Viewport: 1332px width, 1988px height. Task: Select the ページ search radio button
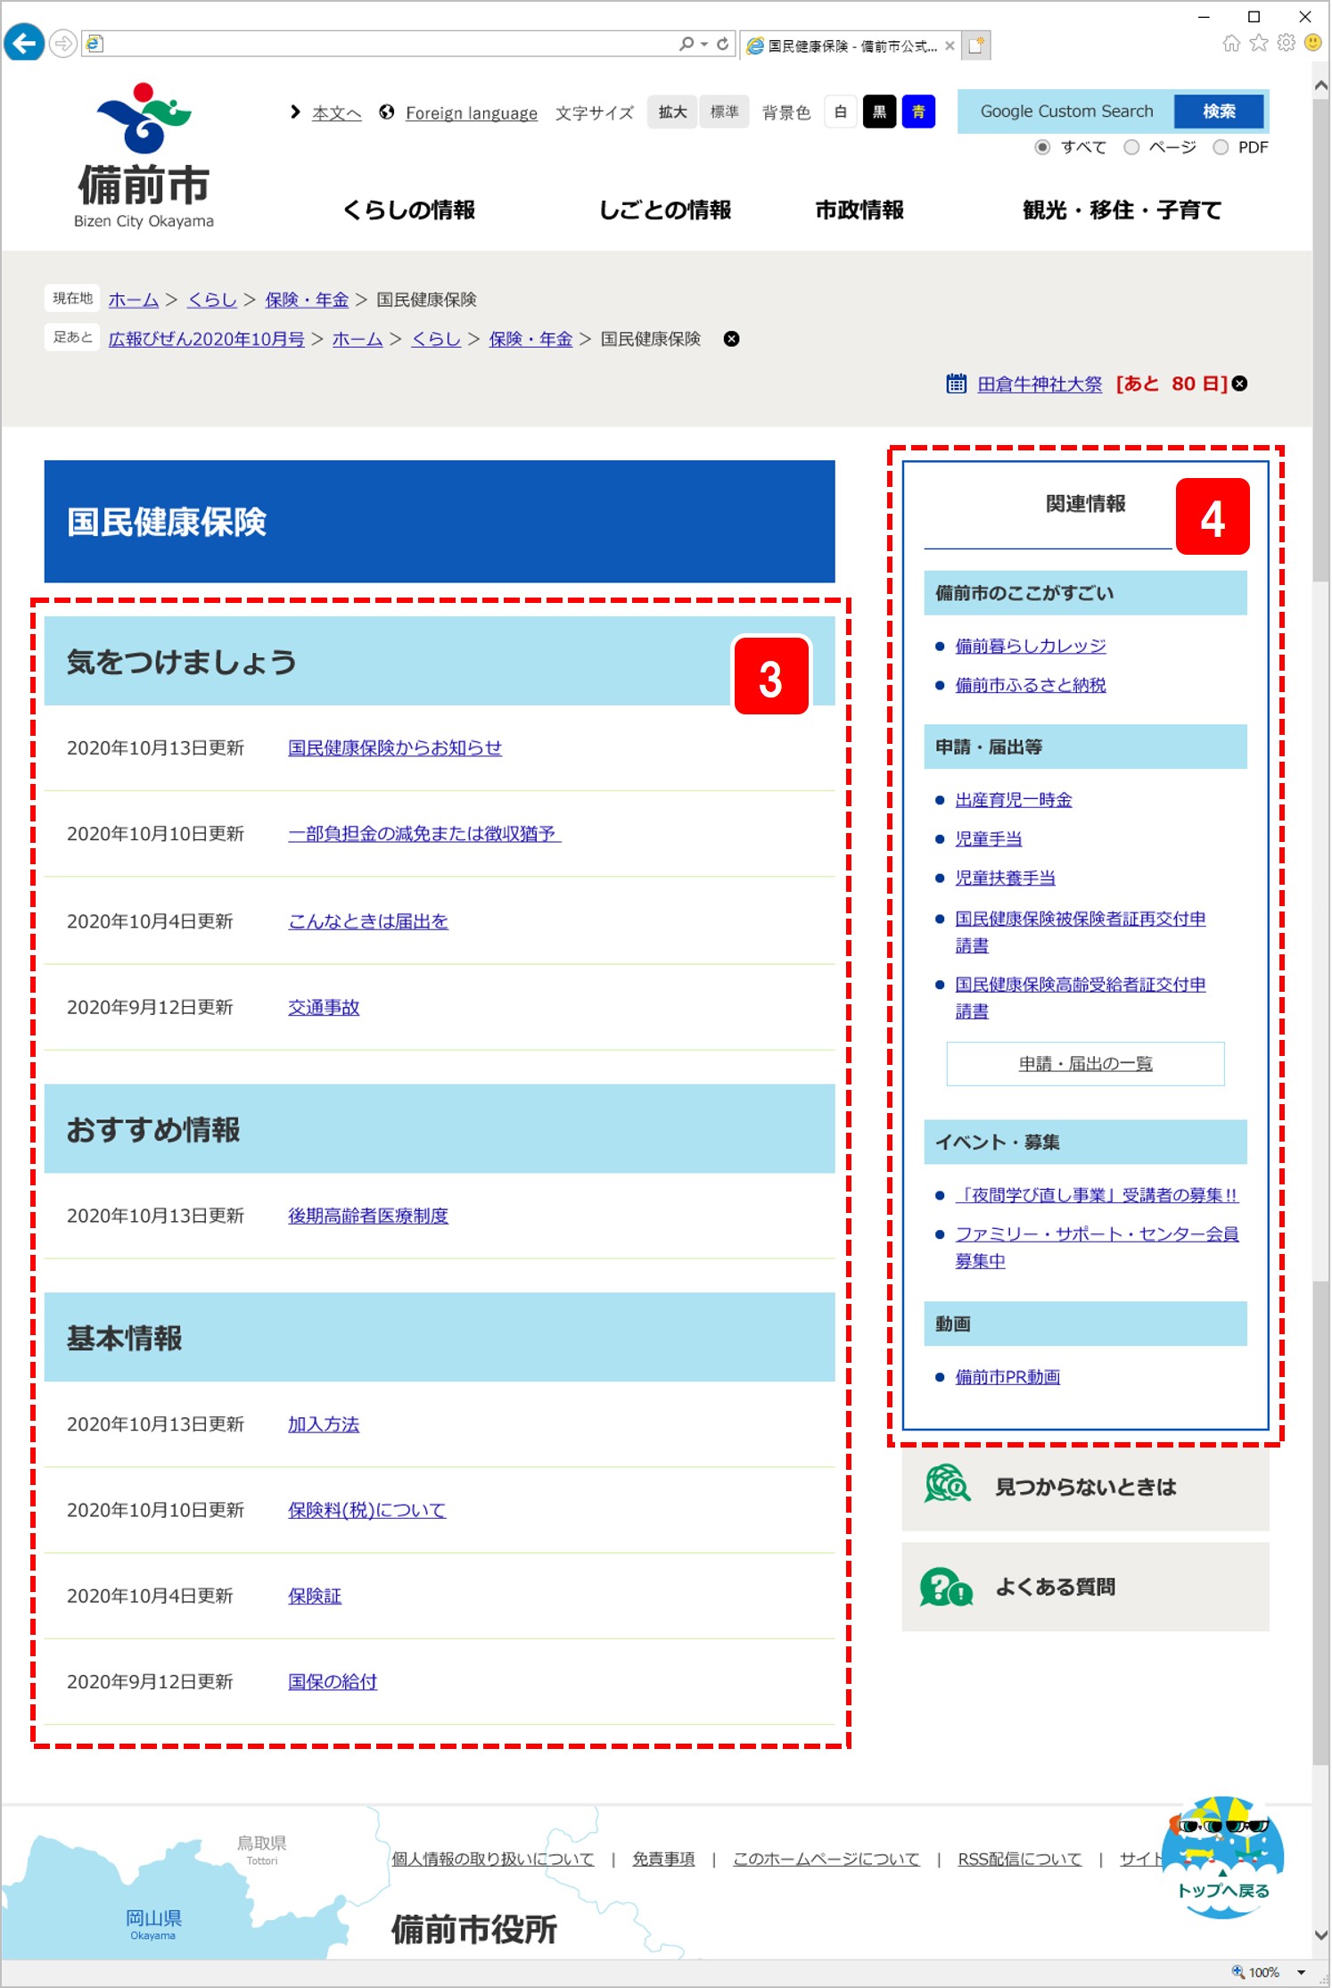point(1131,147)
